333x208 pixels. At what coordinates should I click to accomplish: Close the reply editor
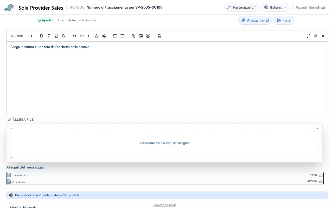[323, 36]
